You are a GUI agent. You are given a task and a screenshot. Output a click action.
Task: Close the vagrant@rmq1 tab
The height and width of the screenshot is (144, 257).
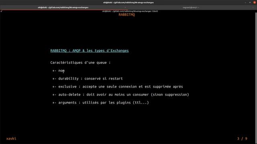coord(253,8)
